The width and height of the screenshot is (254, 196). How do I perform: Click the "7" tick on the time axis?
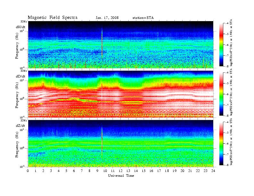pos(82,171)
